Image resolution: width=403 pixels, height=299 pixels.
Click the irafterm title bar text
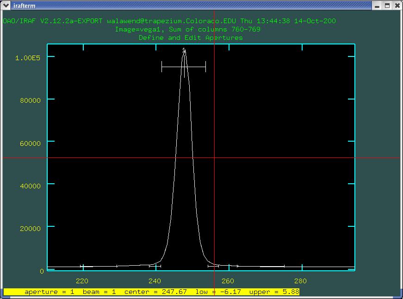25,6
